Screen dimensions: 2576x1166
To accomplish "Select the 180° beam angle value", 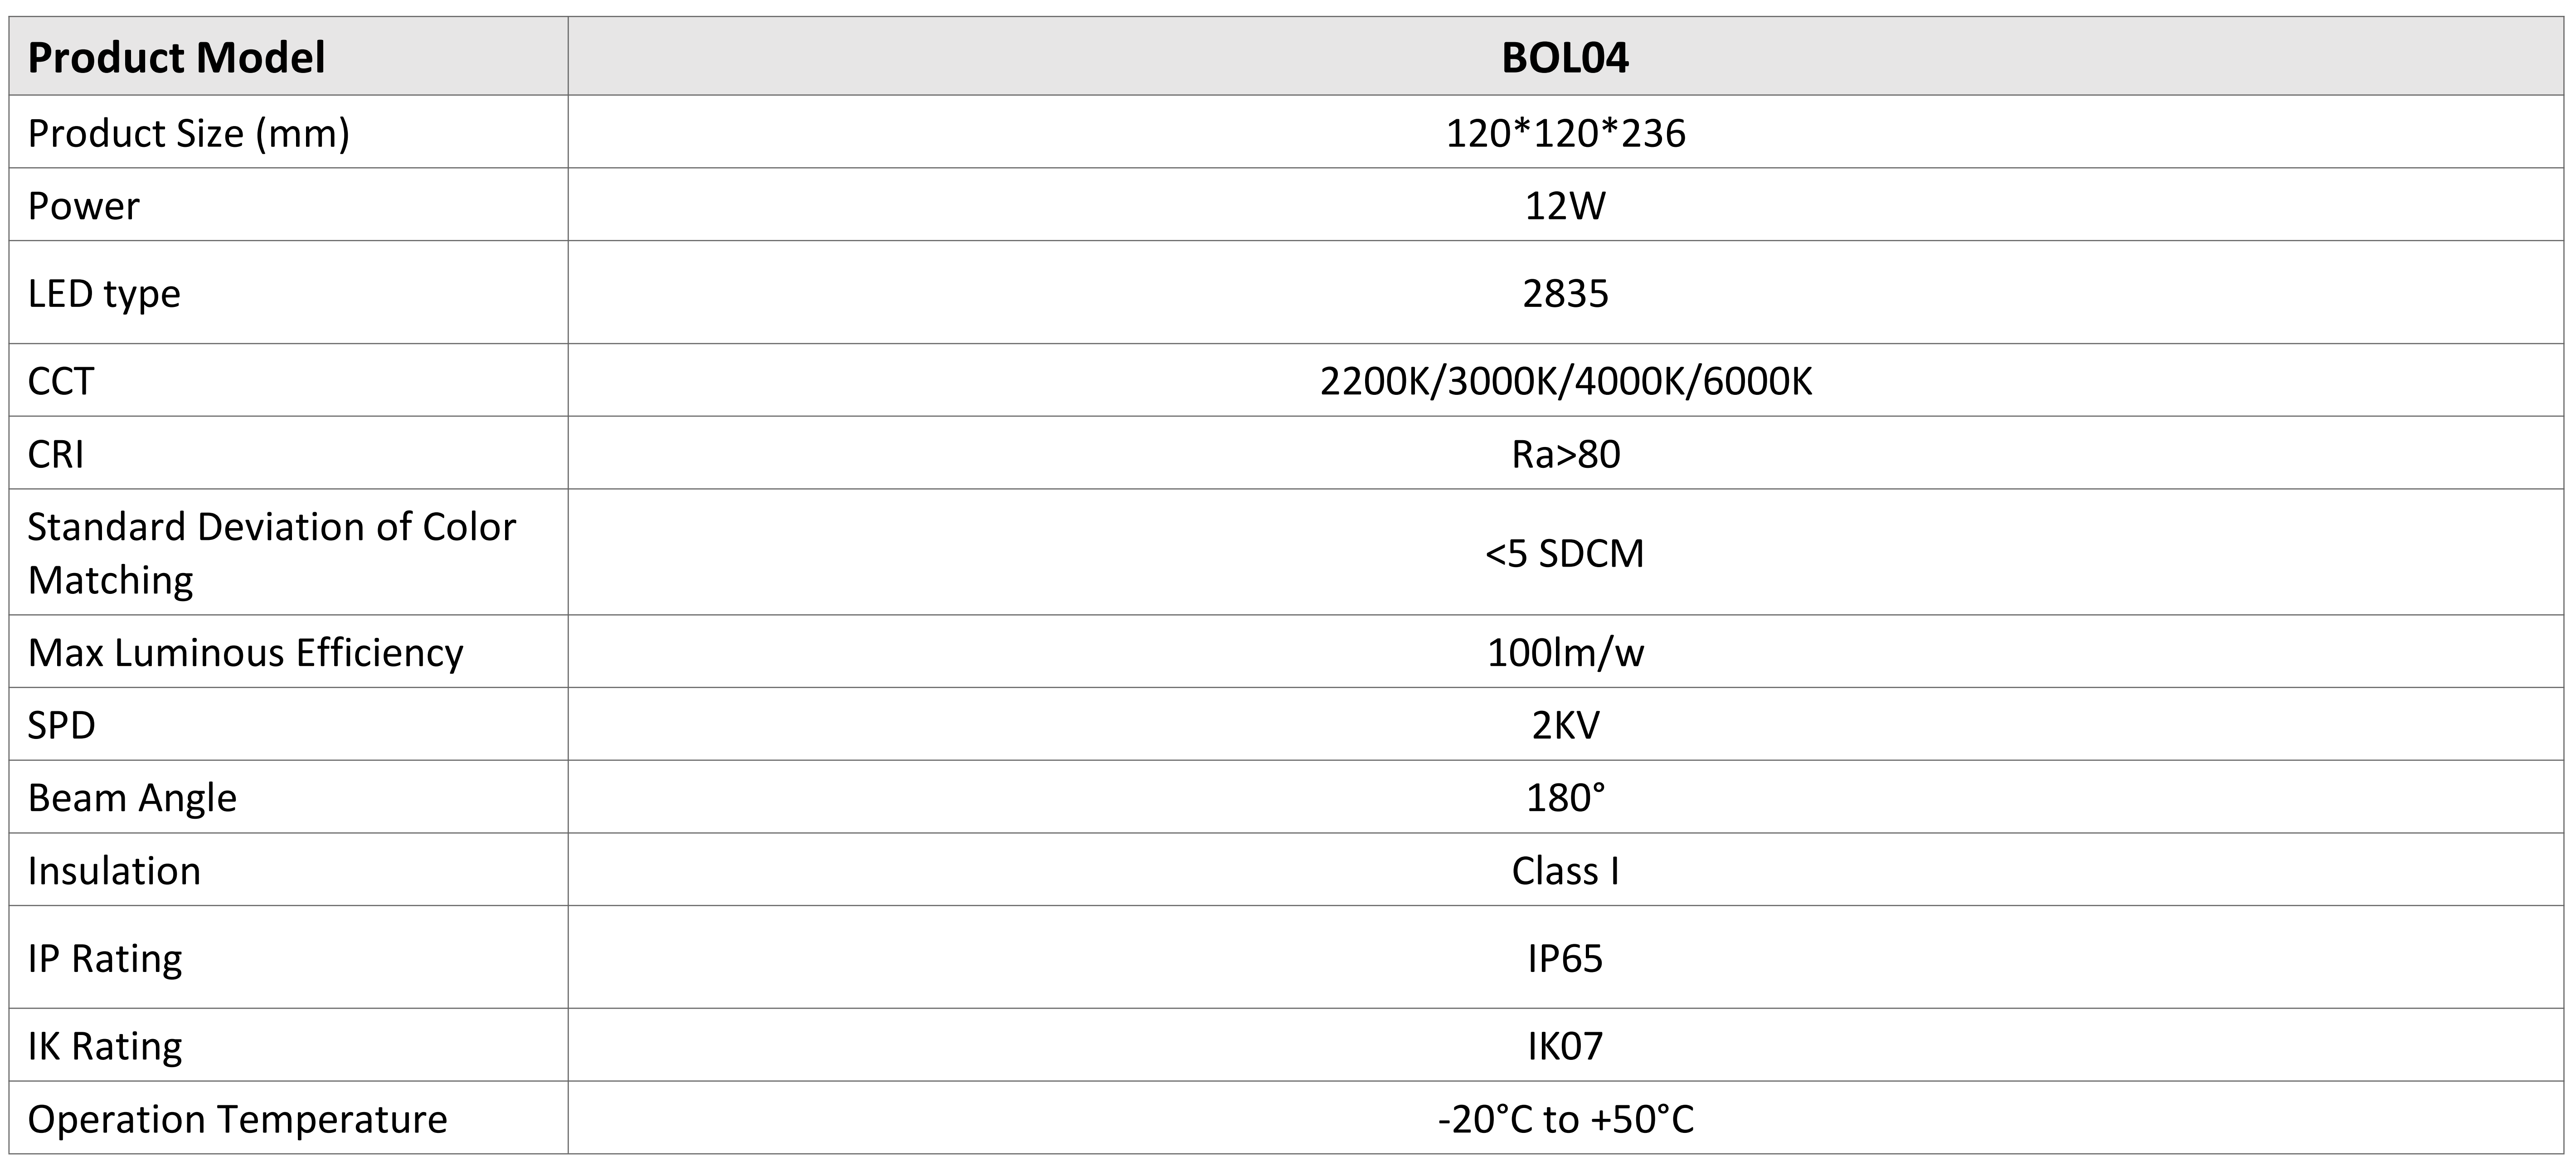I will pos(1565,798).
